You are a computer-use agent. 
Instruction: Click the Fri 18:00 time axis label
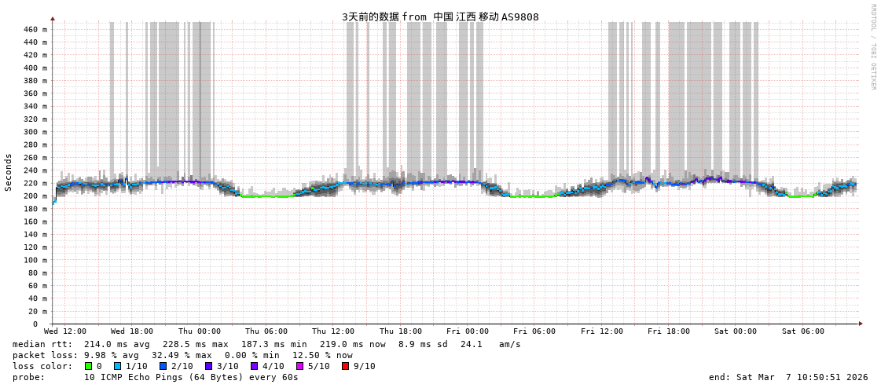(x=669, y=331)
